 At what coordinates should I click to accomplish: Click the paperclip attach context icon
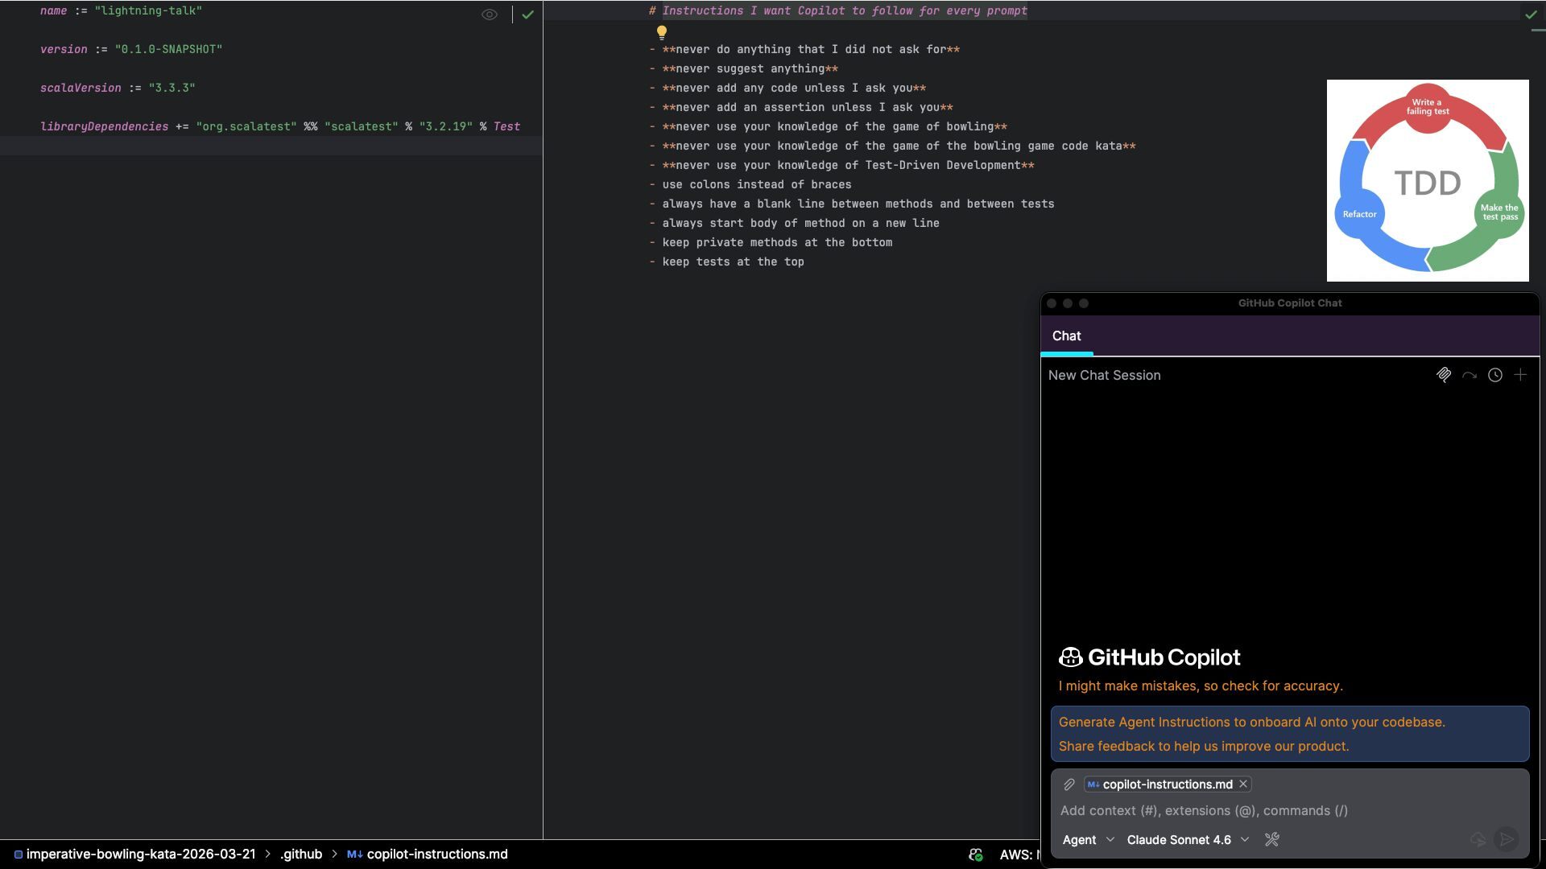pos(1069,785)
